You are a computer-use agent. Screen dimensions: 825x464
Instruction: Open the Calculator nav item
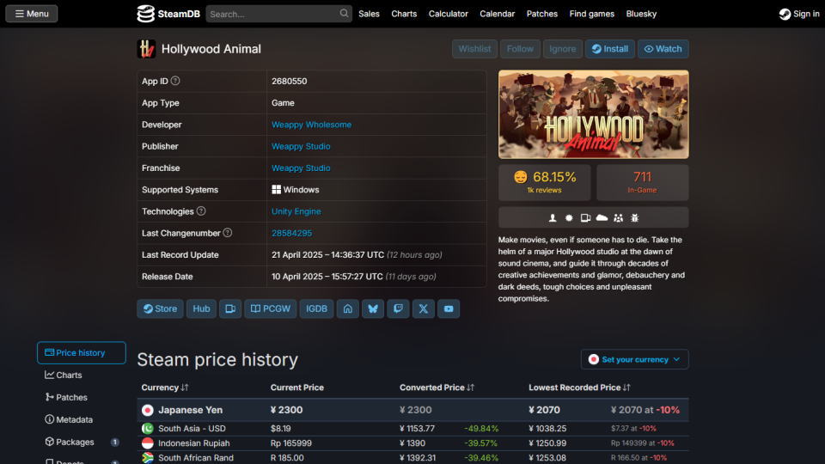(449, 14)
